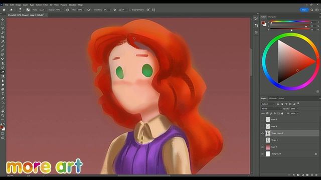Enable Erase to History checkbox
Viewport: 321px width, 180px height.
(x=130, y=10)
